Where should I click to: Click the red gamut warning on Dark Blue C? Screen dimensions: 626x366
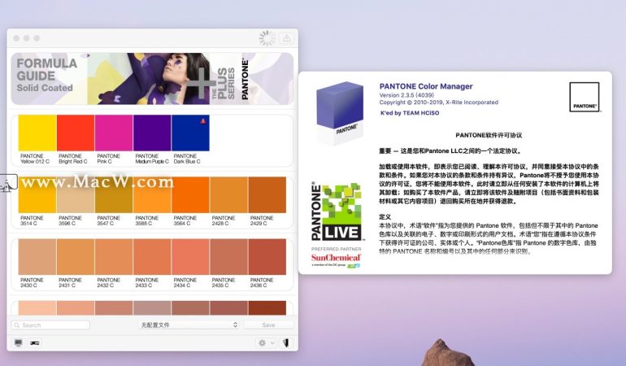pyautogui.click(x=202, y=120)
